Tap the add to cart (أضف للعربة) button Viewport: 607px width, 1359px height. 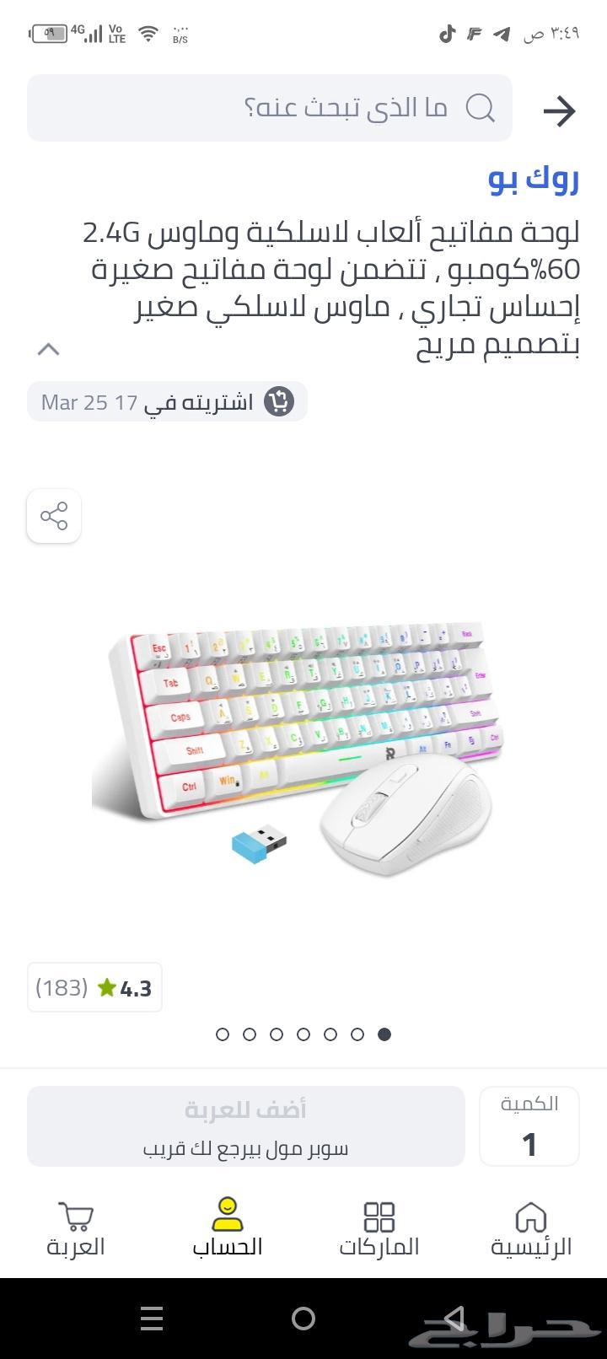point(246,1126)
